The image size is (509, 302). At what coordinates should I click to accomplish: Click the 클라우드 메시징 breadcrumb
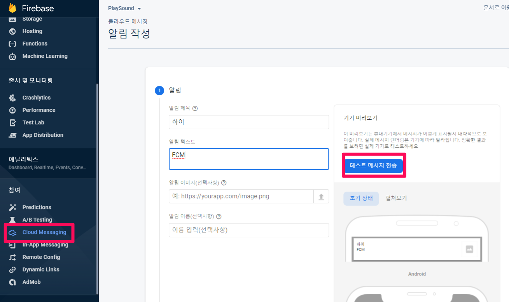pyautogui.click(x=128, y=22)
